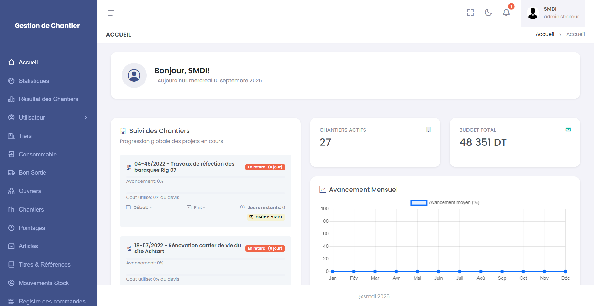This screenshot has width=594, height=306.
Task: Toggle the Avancement moyen (%) legend swatch
Action: [x=419, y=203]
